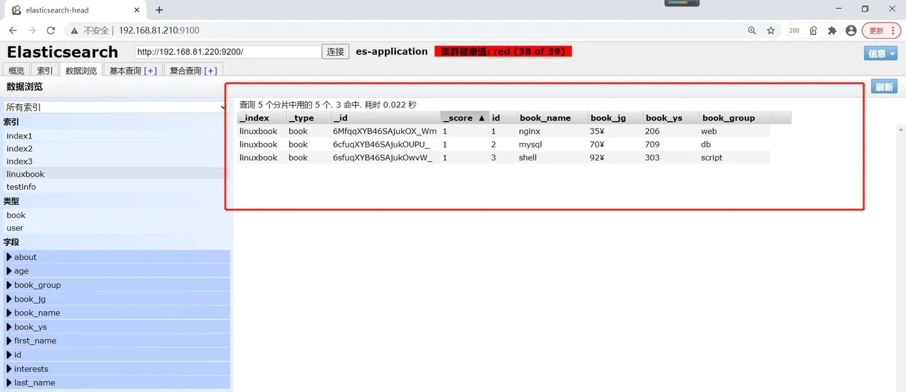Click the Elasticsearch title heading
Screen dimensions: 906x392
63,52
